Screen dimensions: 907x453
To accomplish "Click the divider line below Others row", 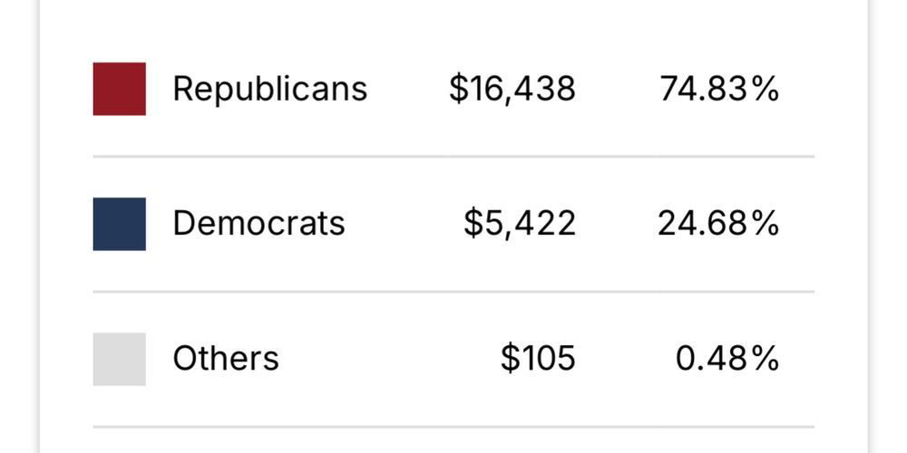I will [453, 427].
